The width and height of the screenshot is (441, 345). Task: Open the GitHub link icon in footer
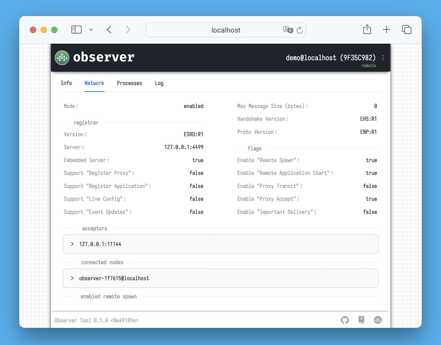(x=345, y=320)
